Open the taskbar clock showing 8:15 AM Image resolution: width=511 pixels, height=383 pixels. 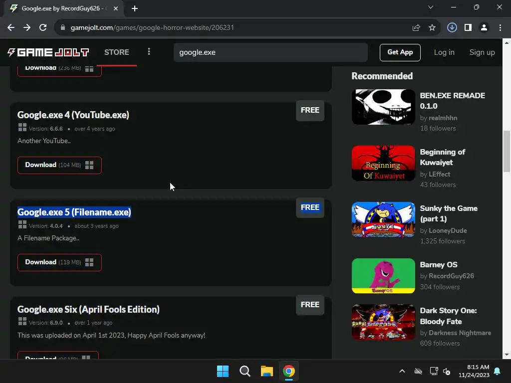[x=474, y=371]
